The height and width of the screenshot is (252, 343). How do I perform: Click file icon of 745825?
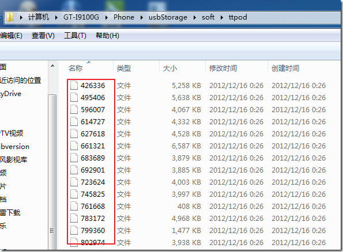(74, 194)
